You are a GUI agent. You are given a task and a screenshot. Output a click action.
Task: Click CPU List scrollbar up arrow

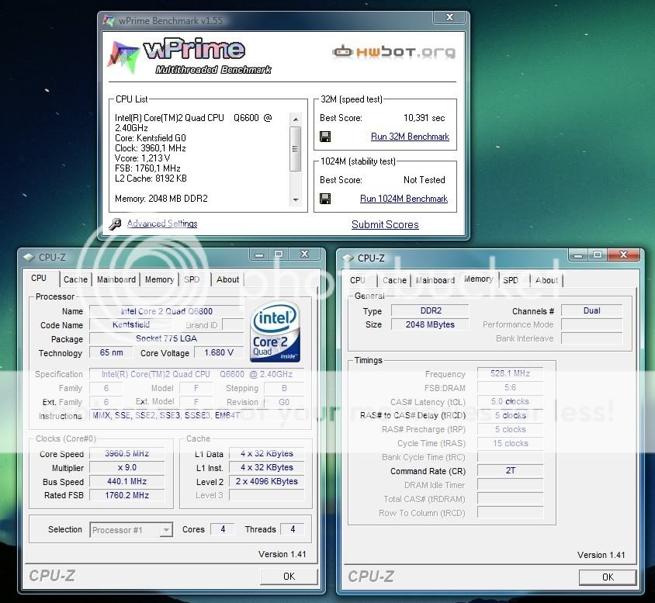[x=296, y=119]
